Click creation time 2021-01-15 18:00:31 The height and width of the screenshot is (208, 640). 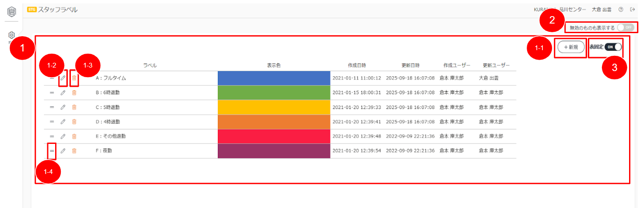[357, 92]
